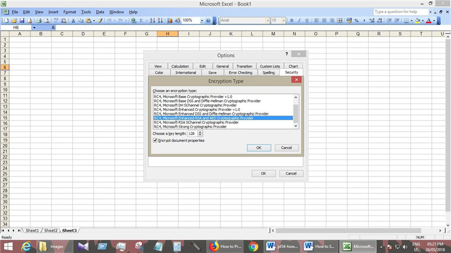Click the Open file folder icon
The height and width of the screenshot is (253, 451).
(14, 20)
